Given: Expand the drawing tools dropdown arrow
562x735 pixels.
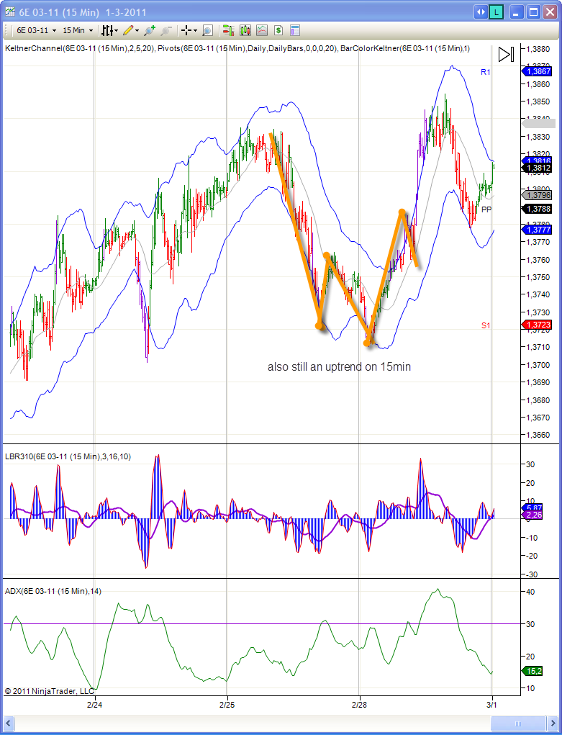Looking at the screenshot, I should (x=137, y=31).
